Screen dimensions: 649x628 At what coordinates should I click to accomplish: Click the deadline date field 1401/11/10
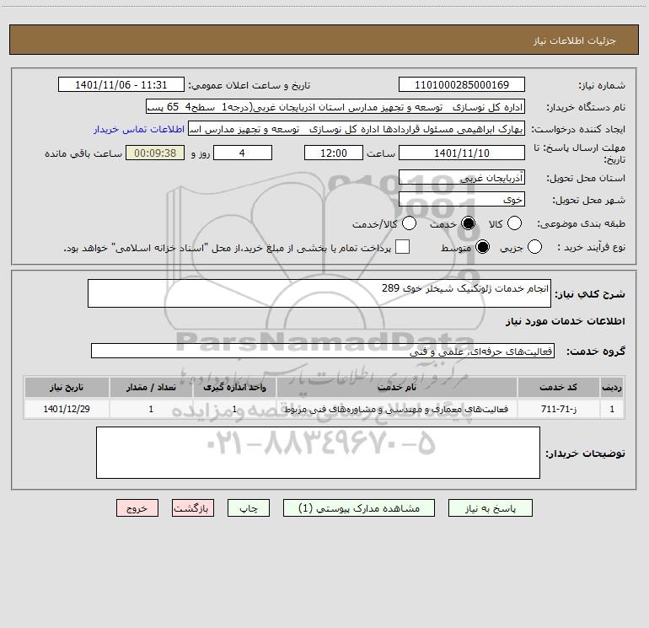tap(462, 153)
